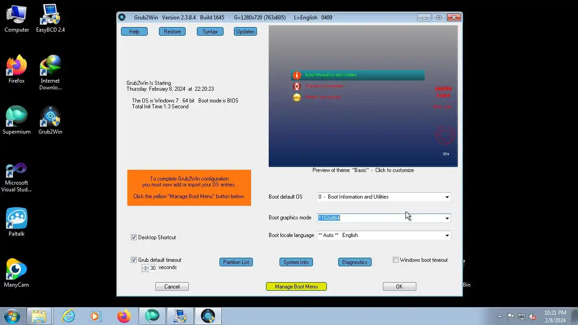Click the yellow reboot icon in preview
The width and height of the screenshot is (578, 325).
pos(297,97)
